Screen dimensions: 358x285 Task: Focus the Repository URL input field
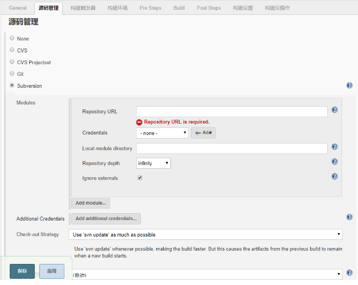click(232, 112)
